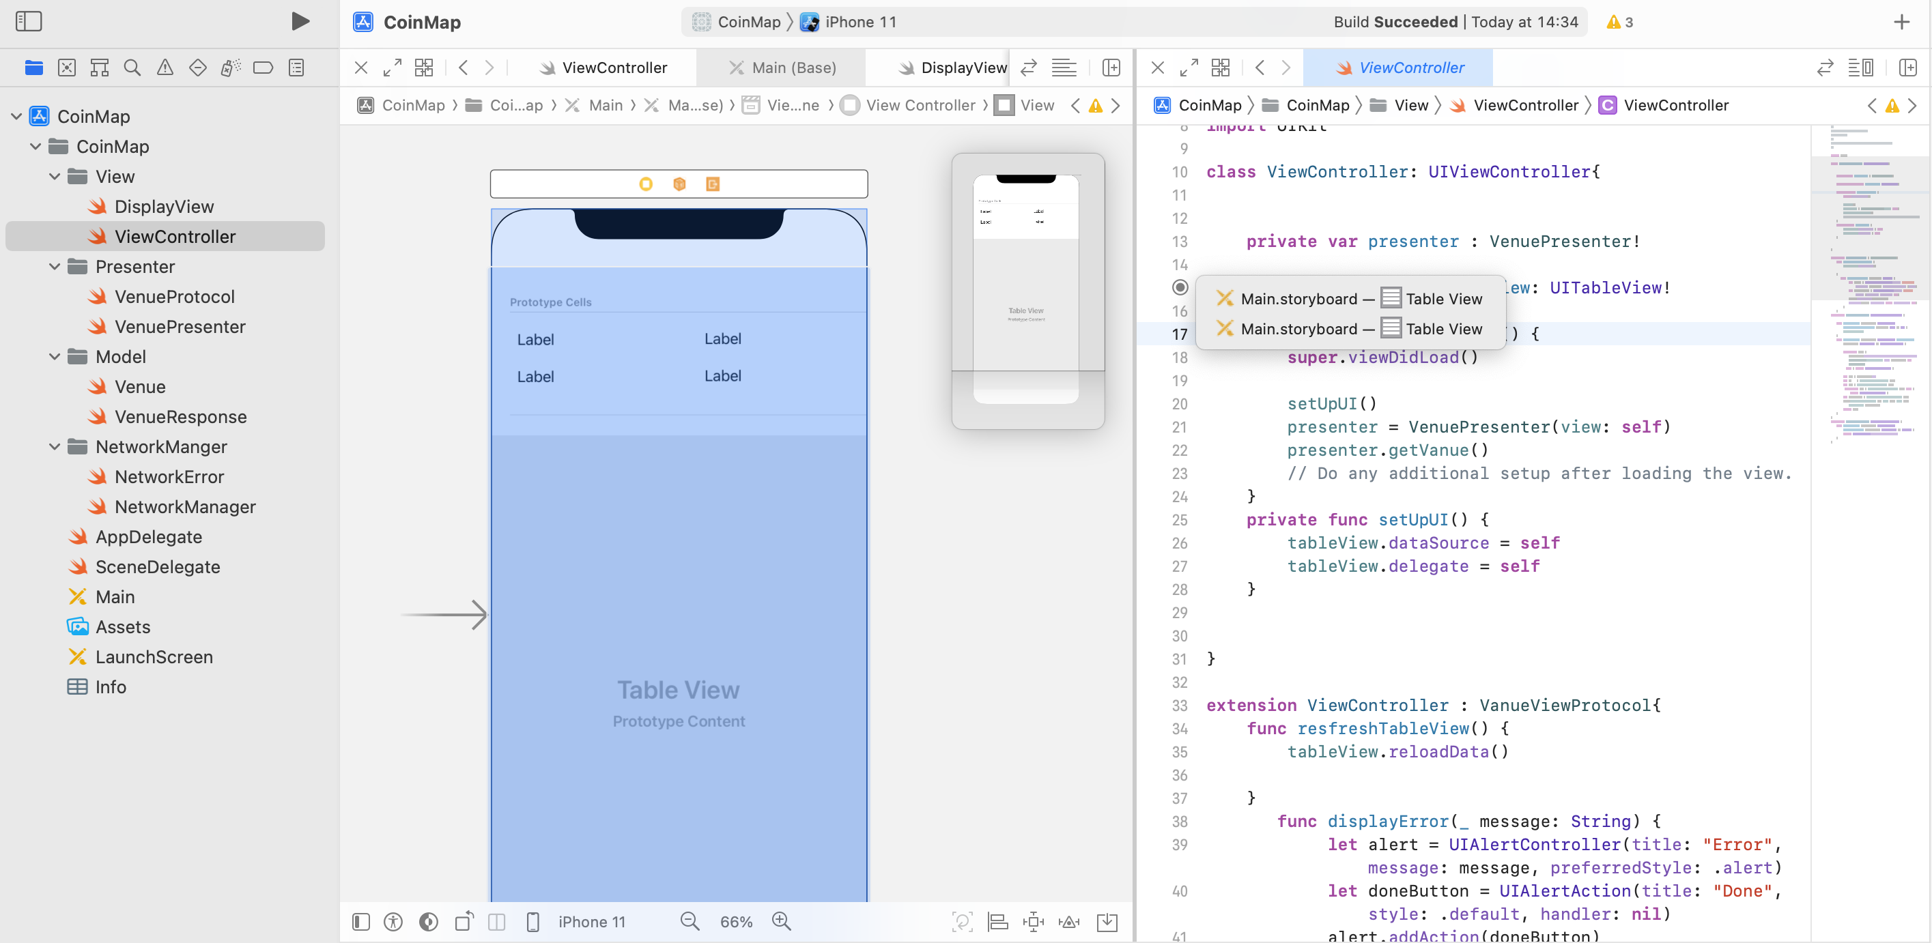Go back in left editor history
Image resolution: width=1932 pixels, height=943 pixels.
click(x=463, y=68)
